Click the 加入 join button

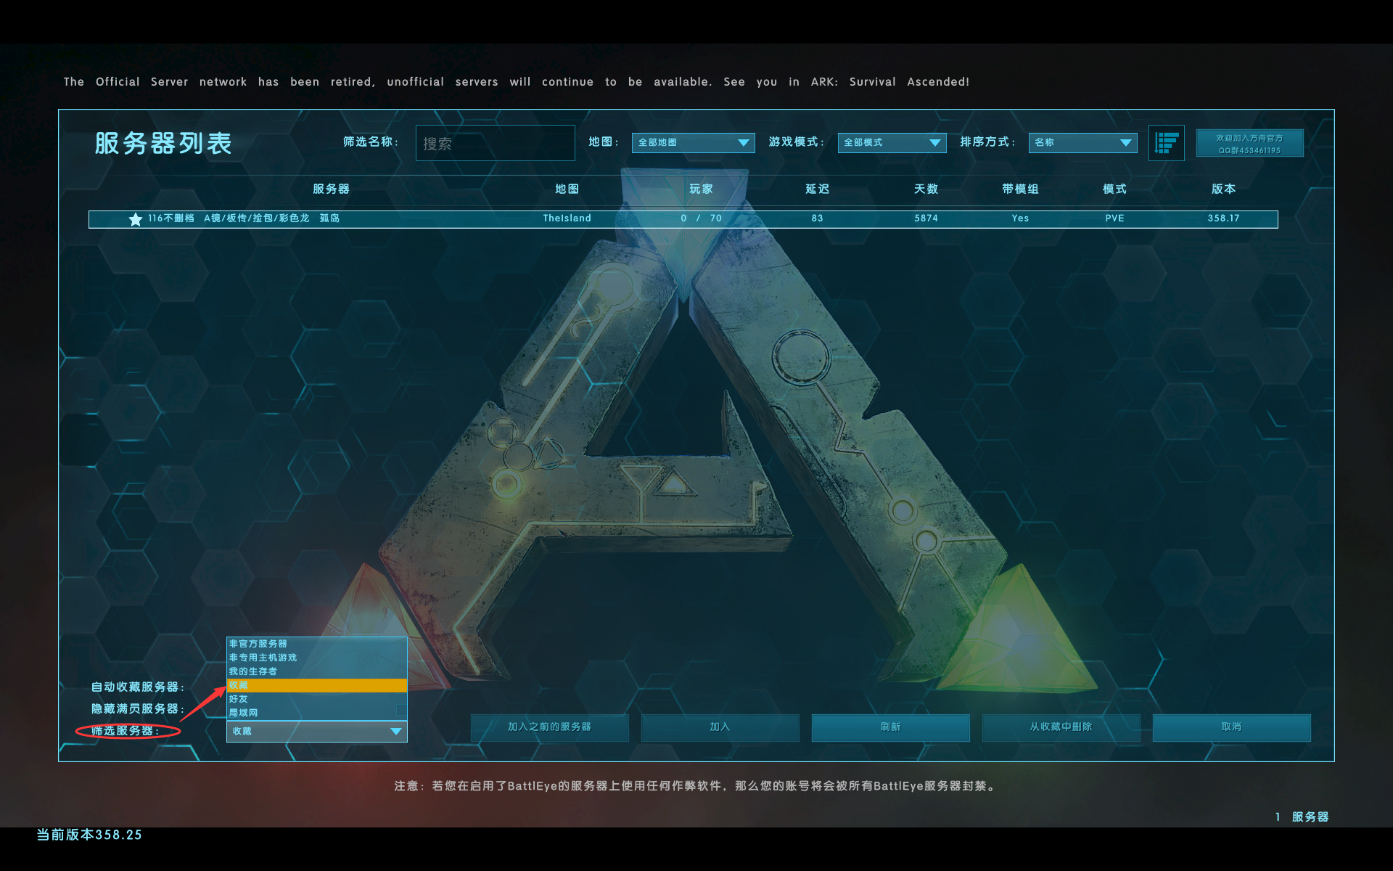[x=720, y=727]
